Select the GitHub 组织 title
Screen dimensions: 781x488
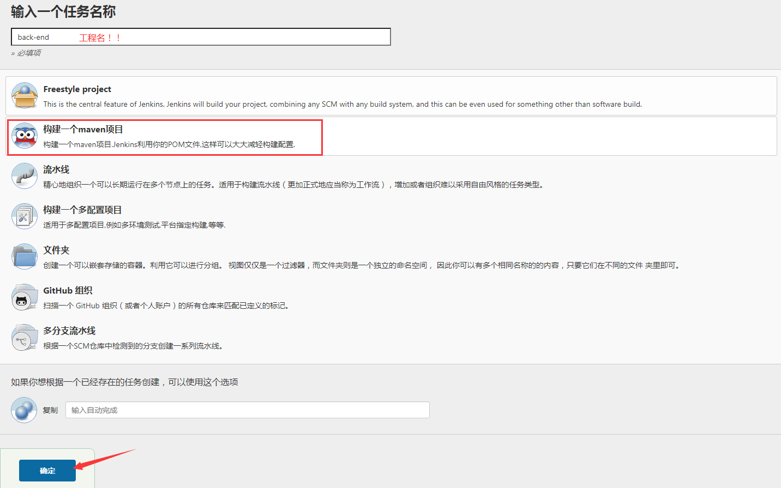pyautogui.click(x=68, y=291)
